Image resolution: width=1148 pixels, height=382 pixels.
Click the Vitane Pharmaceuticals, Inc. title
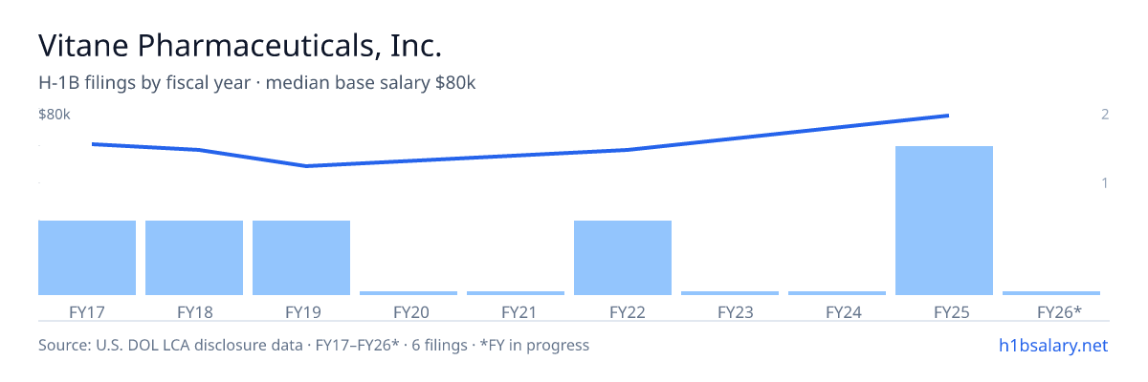click(x=240, y=45)
